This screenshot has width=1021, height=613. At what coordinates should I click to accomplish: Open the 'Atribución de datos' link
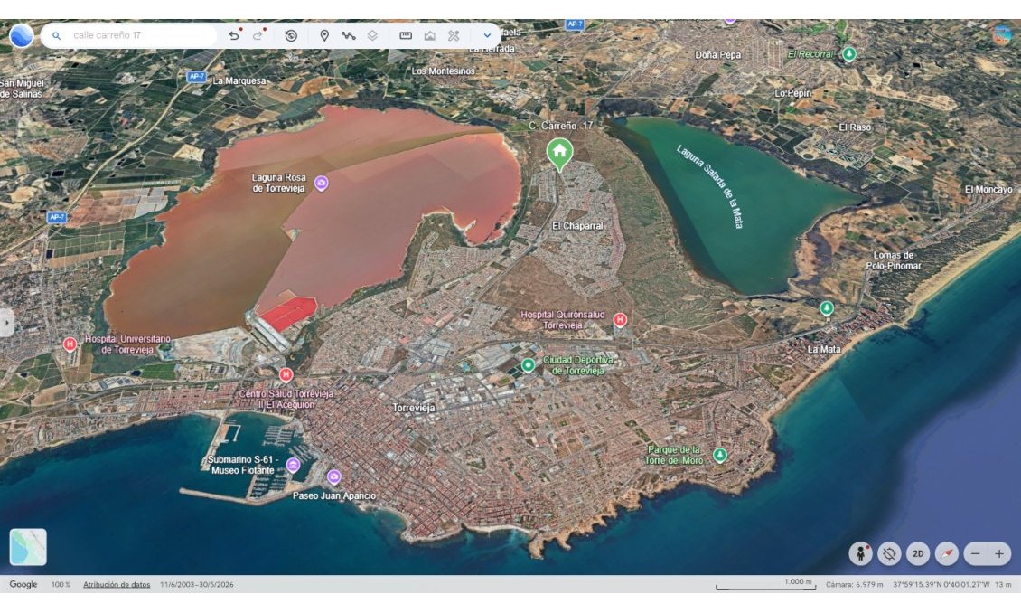pos(117,584)
